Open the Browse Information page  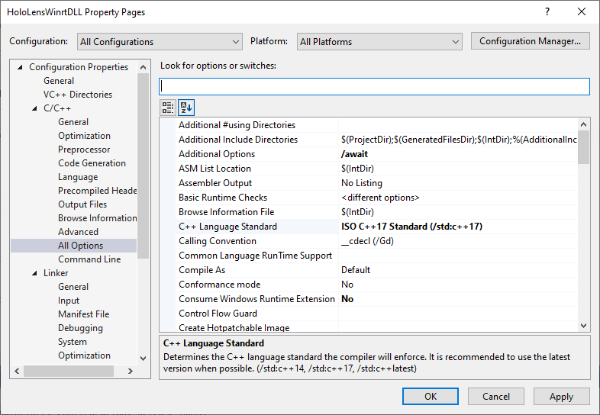point(97,218)
